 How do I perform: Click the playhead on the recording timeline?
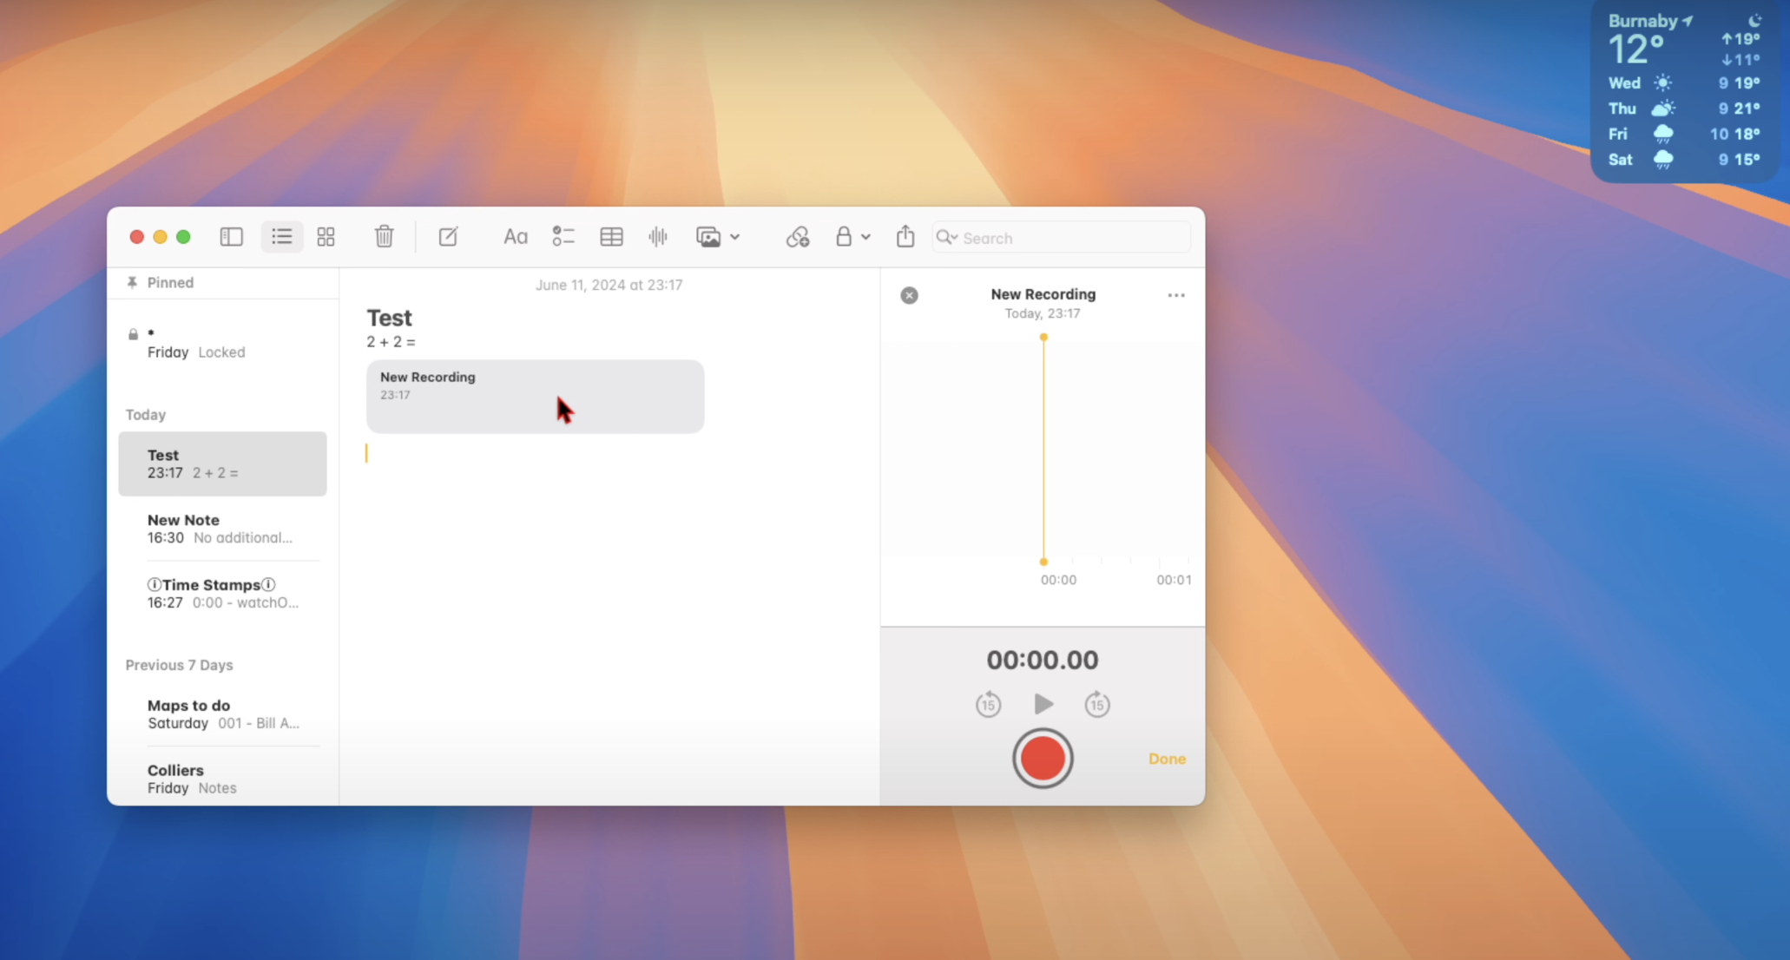click(x=1043, y=337)
